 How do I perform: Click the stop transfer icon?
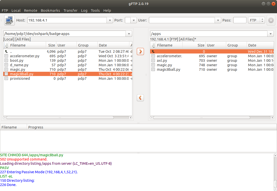pyautogui.click(x=271, y=20)
